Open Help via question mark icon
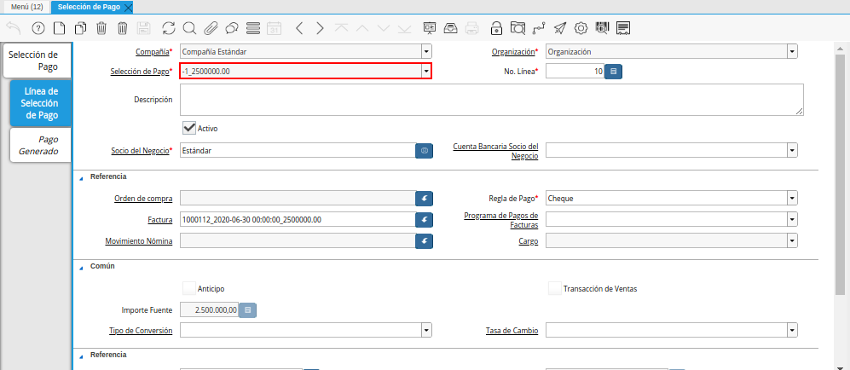 [x=38, y=28]
